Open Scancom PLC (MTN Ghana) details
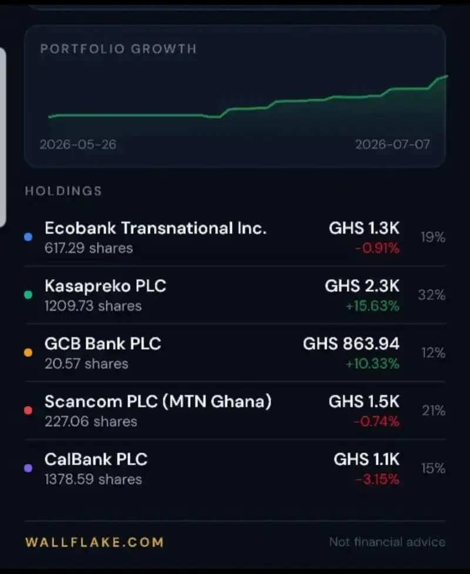The image size is (470, 574). [x=235, y=411]
